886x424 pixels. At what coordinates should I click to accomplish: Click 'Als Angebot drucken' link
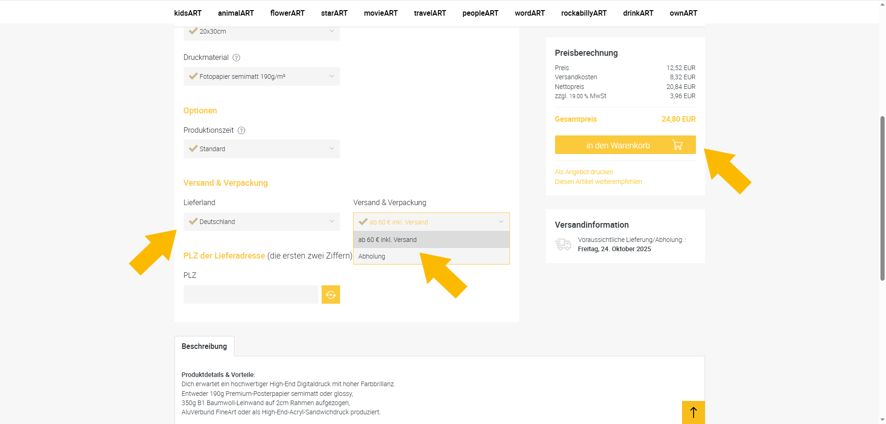coord(584,172)
